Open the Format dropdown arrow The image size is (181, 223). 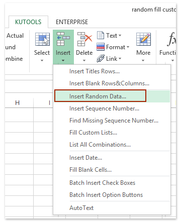click(128, 47)
